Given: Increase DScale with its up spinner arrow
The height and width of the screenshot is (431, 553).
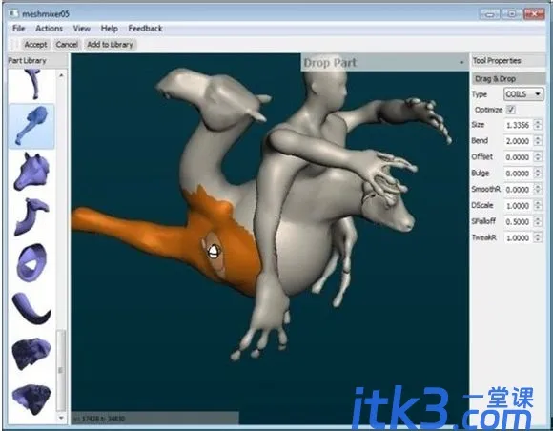Looking at the screenshot, I should [x=538, y=203].
